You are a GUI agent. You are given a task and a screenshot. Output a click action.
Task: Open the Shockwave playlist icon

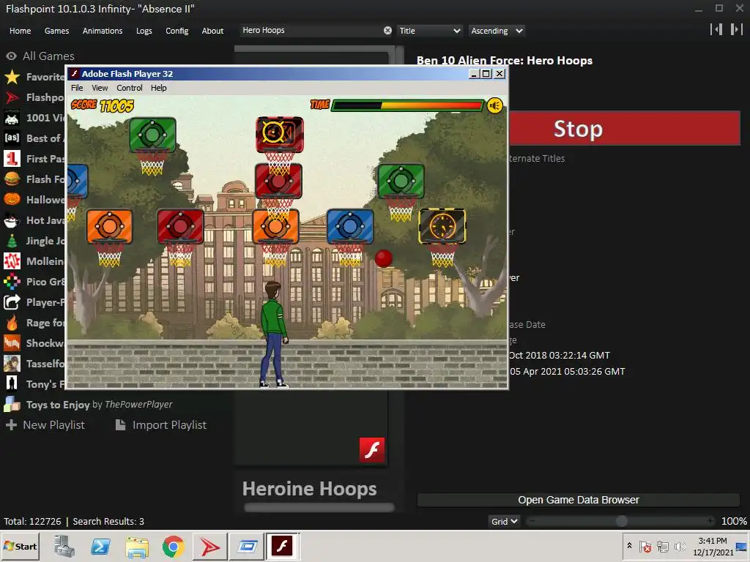coord(12,343)
